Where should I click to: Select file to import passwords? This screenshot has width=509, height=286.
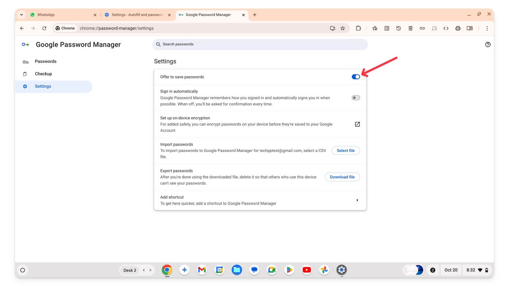(345, 150)
